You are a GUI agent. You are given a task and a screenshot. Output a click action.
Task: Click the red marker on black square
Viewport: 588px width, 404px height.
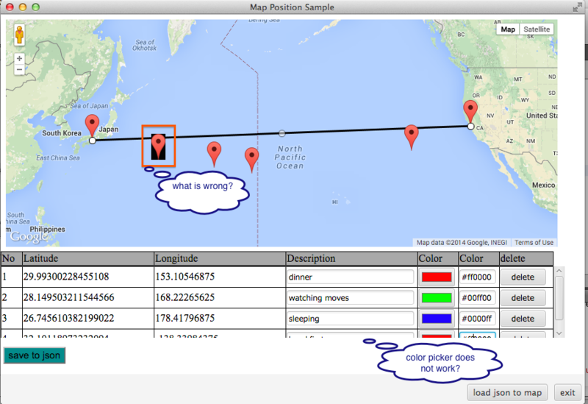158,146
